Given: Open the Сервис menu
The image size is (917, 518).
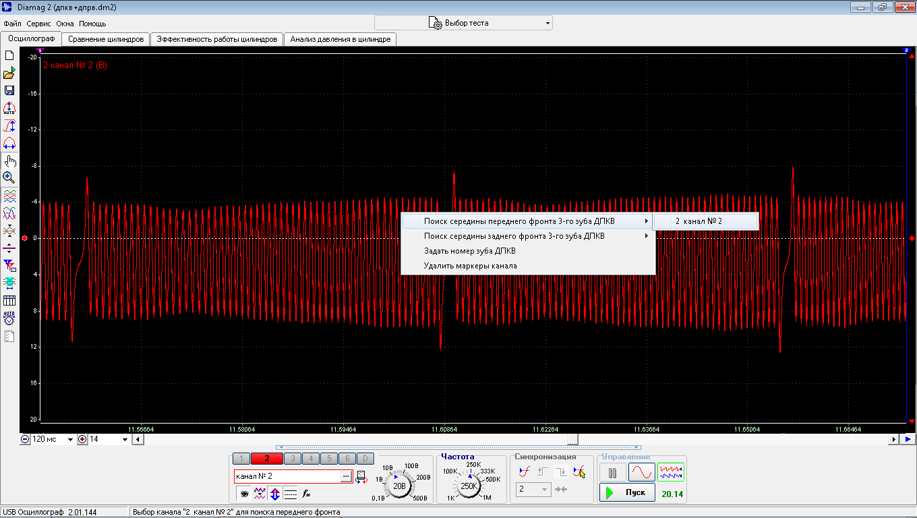Looking at the screenshot, I should coord(38,24).
